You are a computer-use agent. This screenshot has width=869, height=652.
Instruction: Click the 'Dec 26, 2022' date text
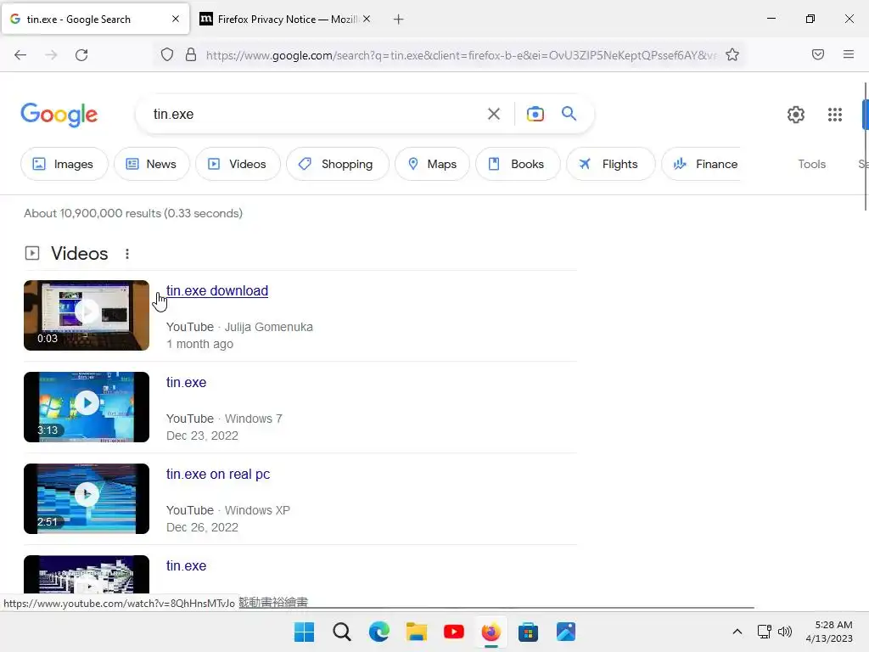pos(202,527)
